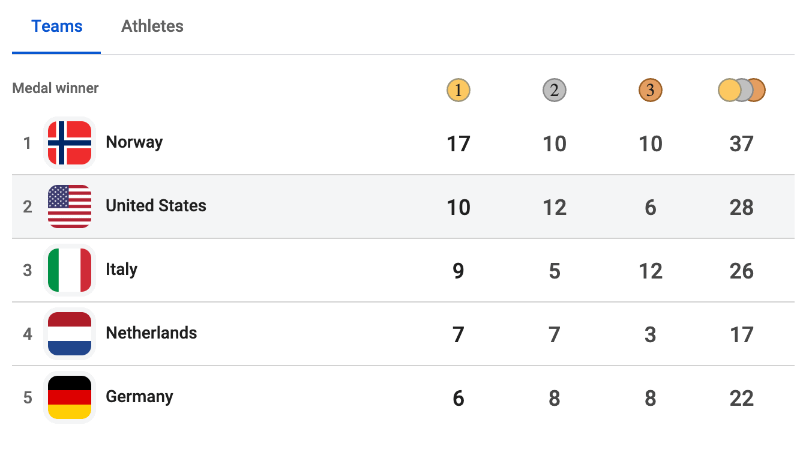Select the Italy flag icon
This screenshot has height=449, width=809.
(70, 270)
